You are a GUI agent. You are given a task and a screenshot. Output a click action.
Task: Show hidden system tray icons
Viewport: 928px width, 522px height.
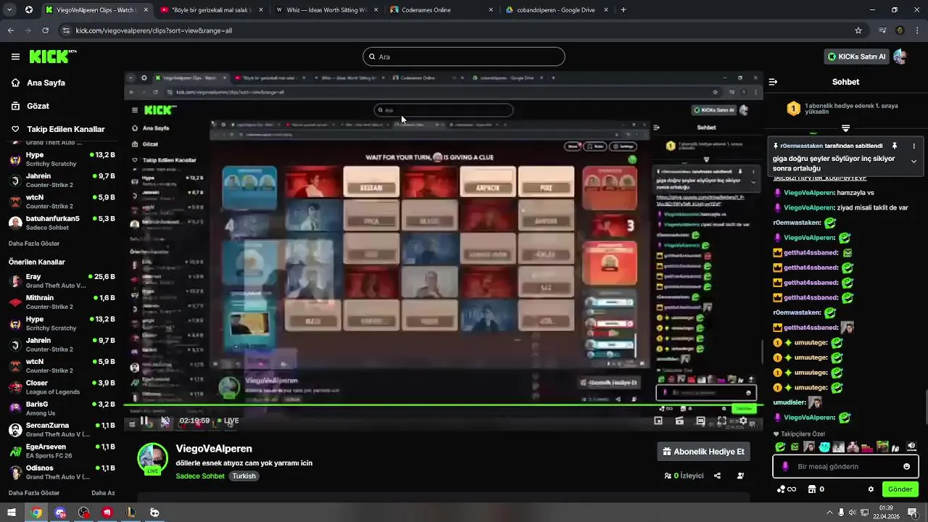pyautogui.click(x=829, y=512)
